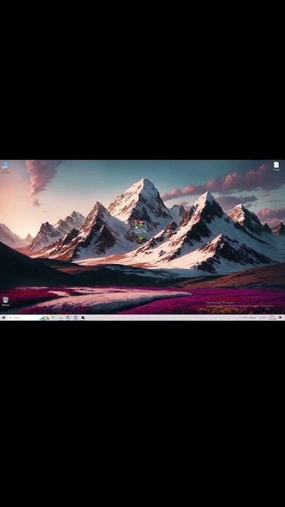Launch the red taskbar application icon
Viewport: 285px width, 507px height.
[x=83, y=318]
